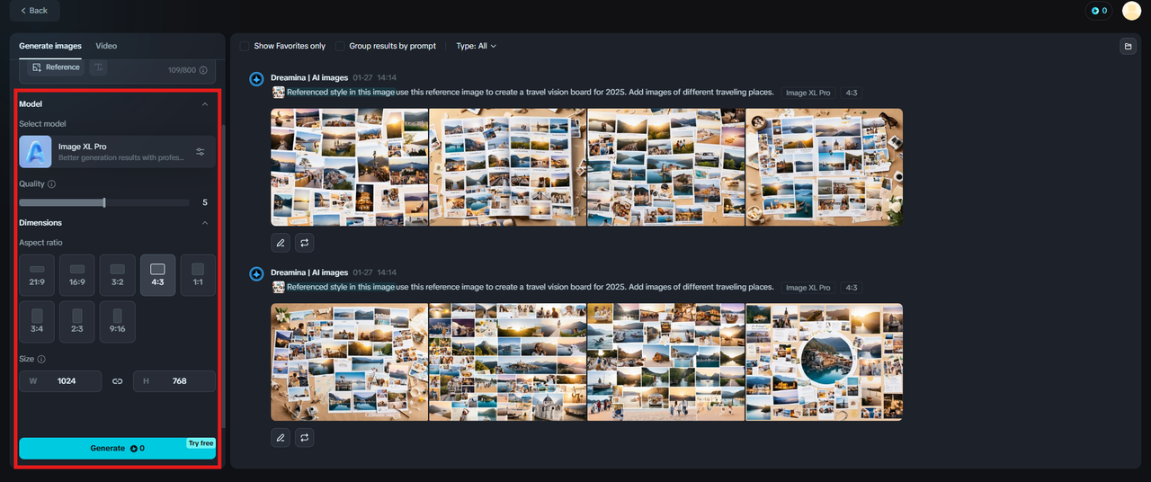Viewport: 1151px width, 482px height.
Task: Click regenerate icon under first result
Action: tap(304, 243)
